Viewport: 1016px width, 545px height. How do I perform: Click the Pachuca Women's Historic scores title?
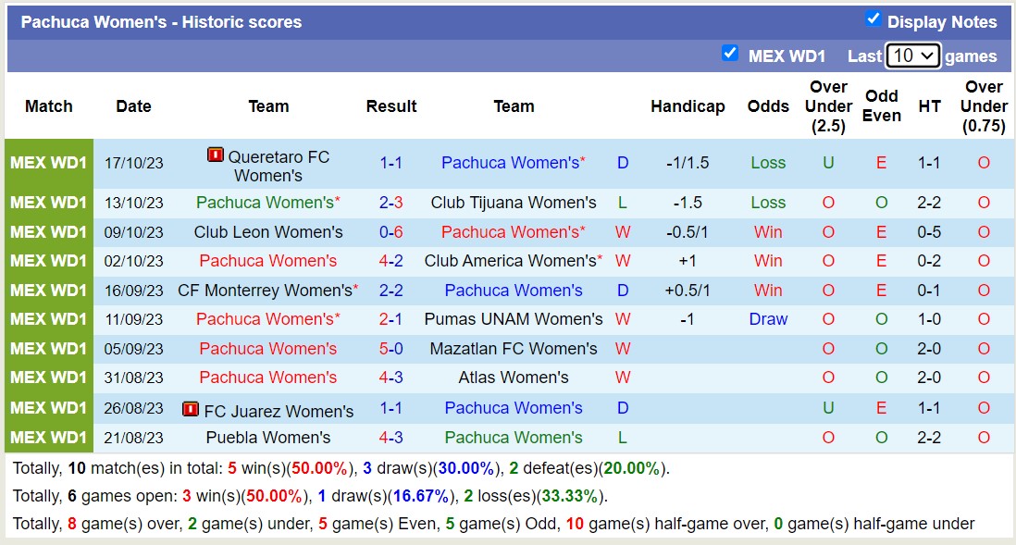coord(161,22)
